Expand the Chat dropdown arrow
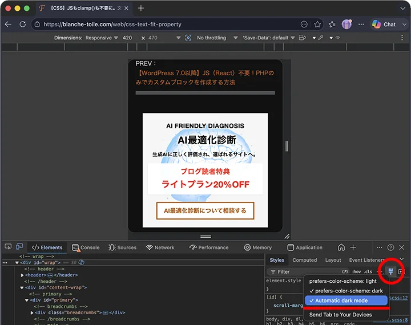Viewport: 411px width, 325px height. pyautogui.click(x=404, y=25)
